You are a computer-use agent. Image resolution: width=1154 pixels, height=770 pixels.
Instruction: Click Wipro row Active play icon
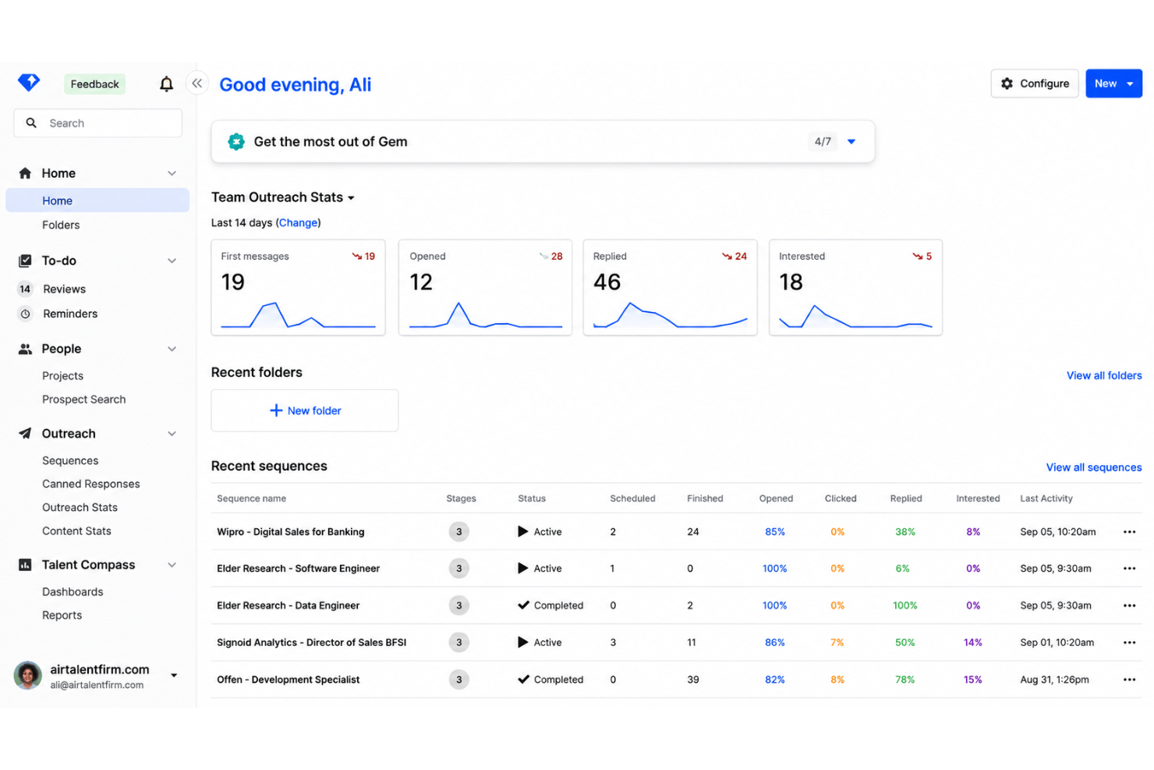click(523, 531)
